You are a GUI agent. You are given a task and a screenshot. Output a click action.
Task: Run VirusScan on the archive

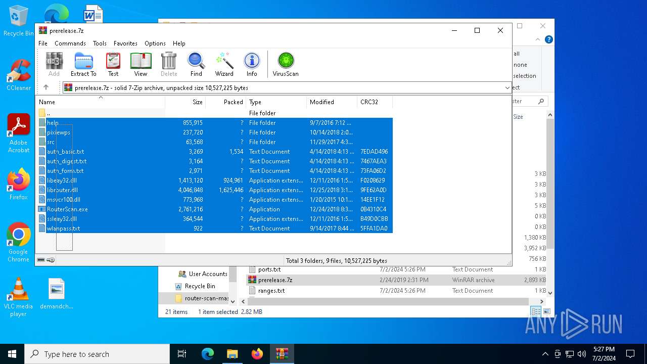286,64
